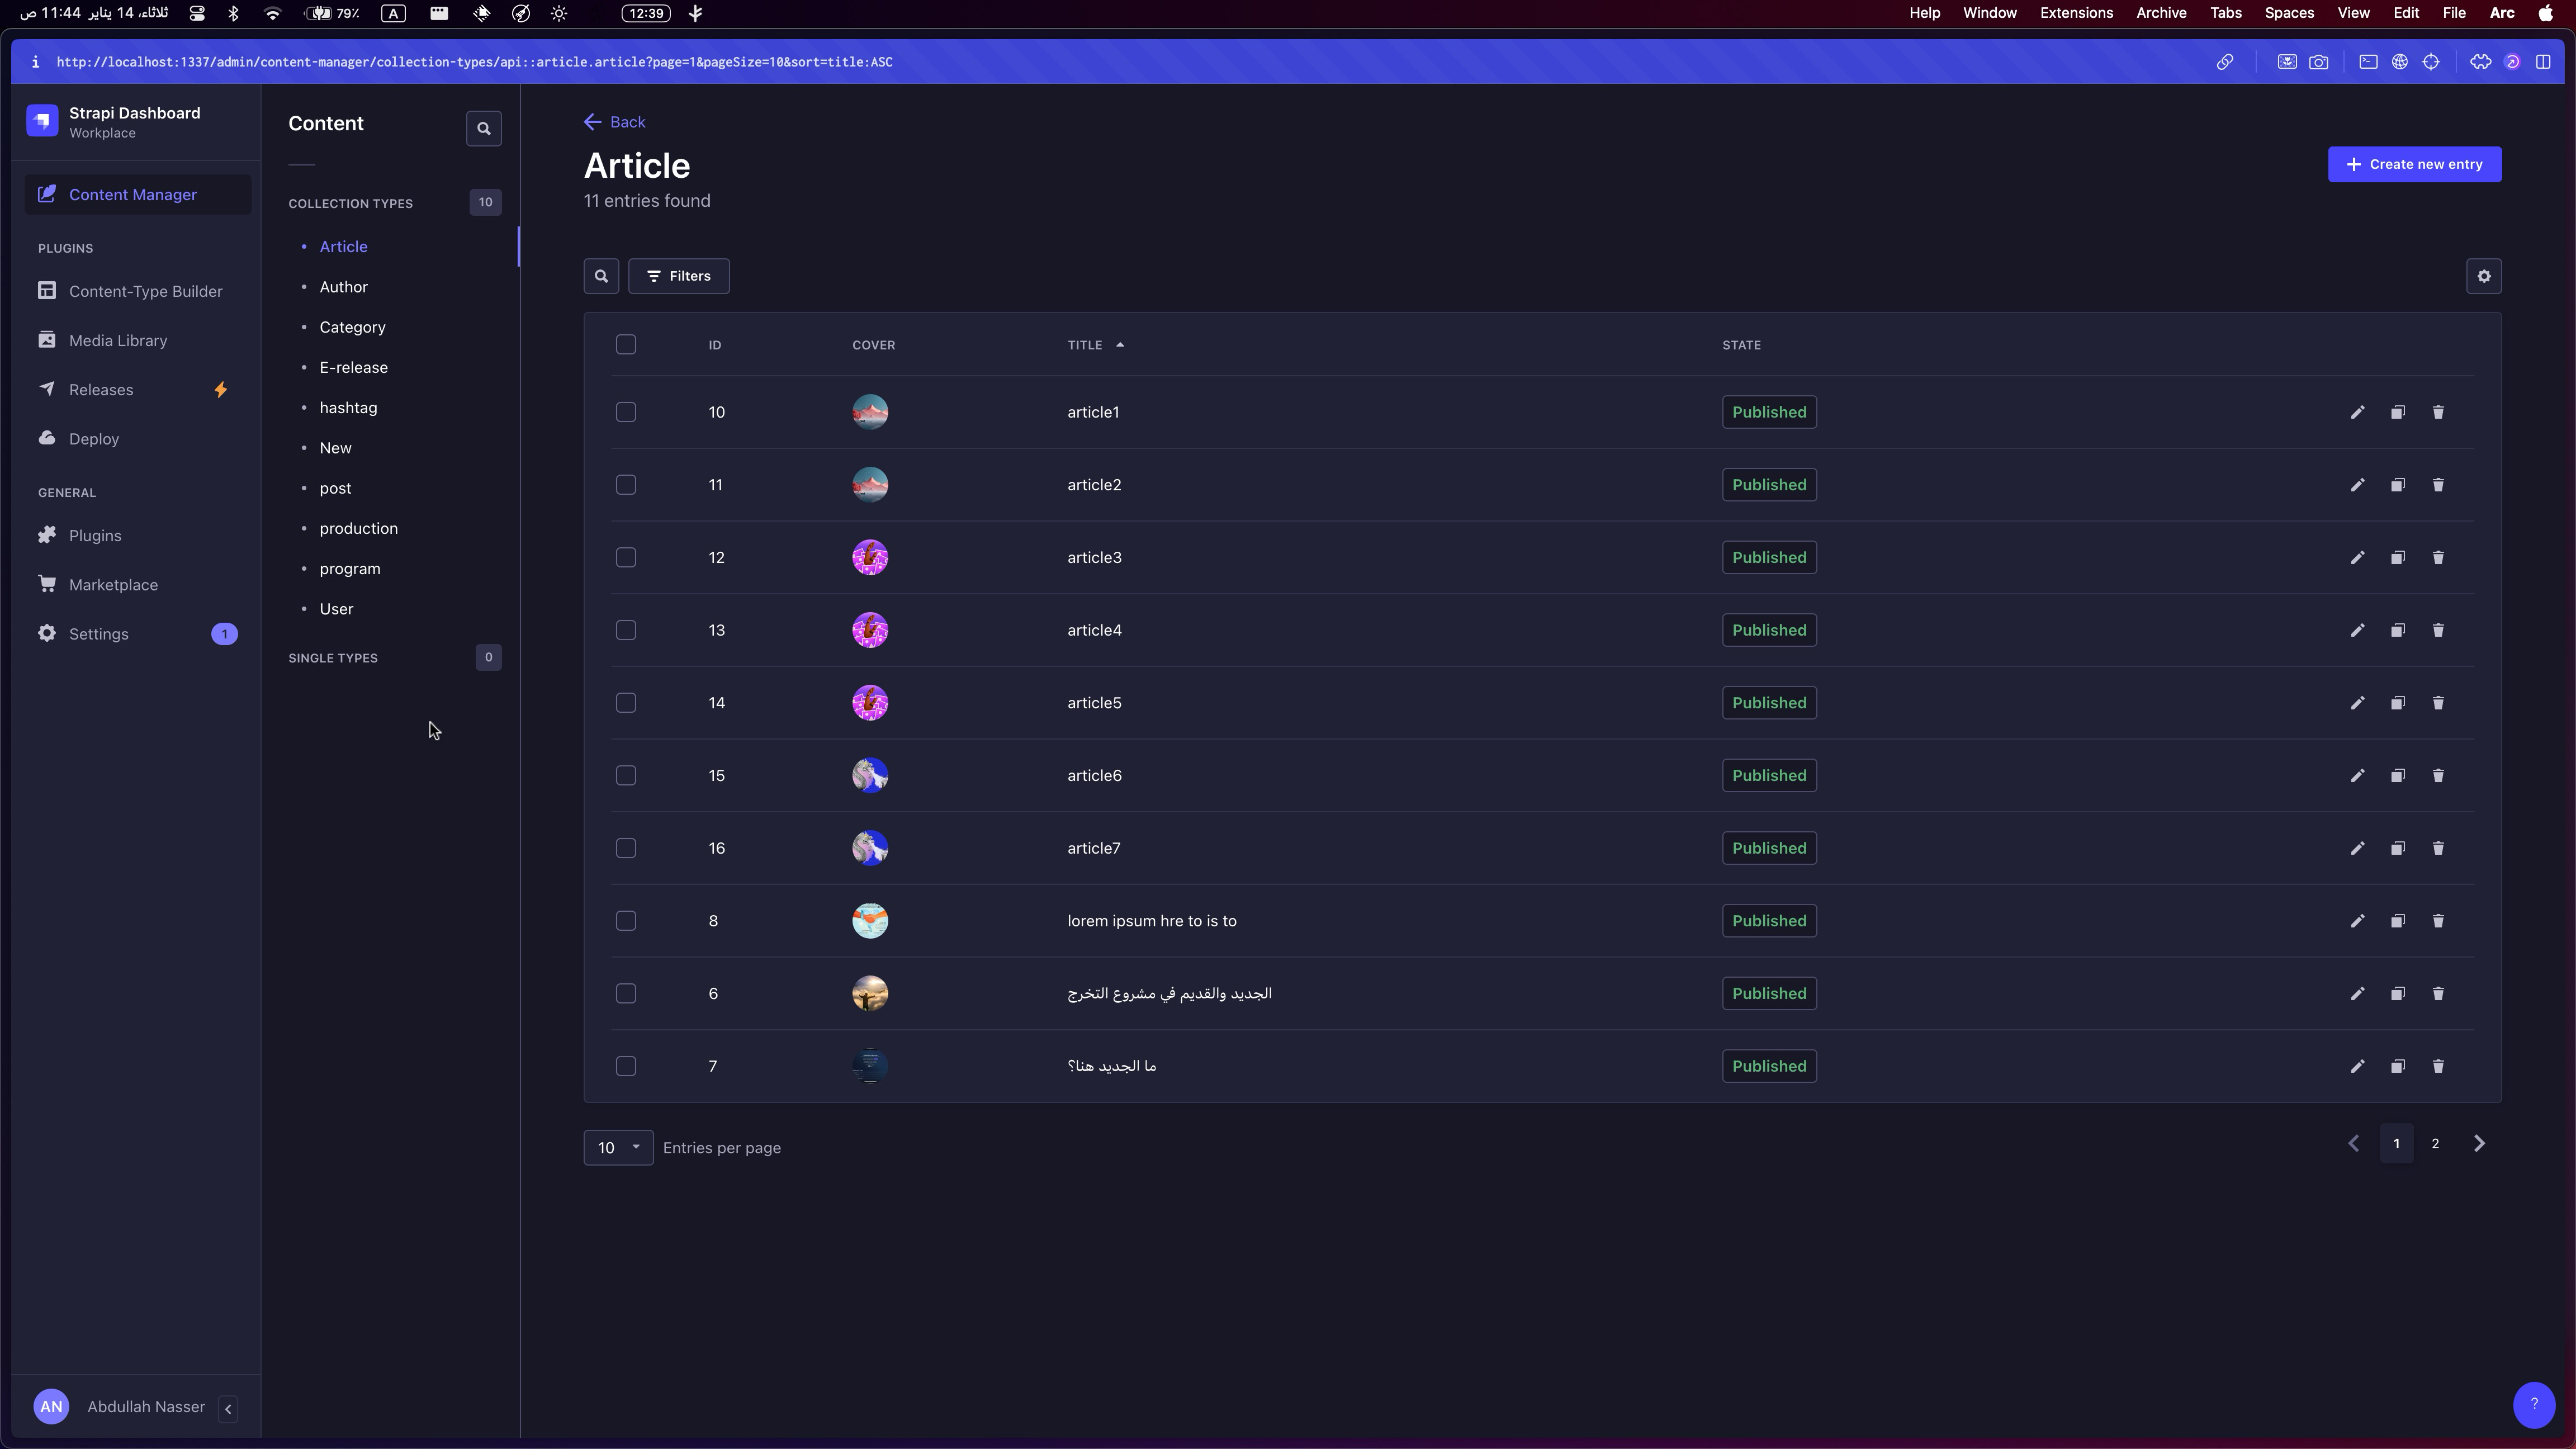Open the Tabs menu in menu bar
The image size is (2576, 1449).
pyautogui.click(x=2225, y=13)
